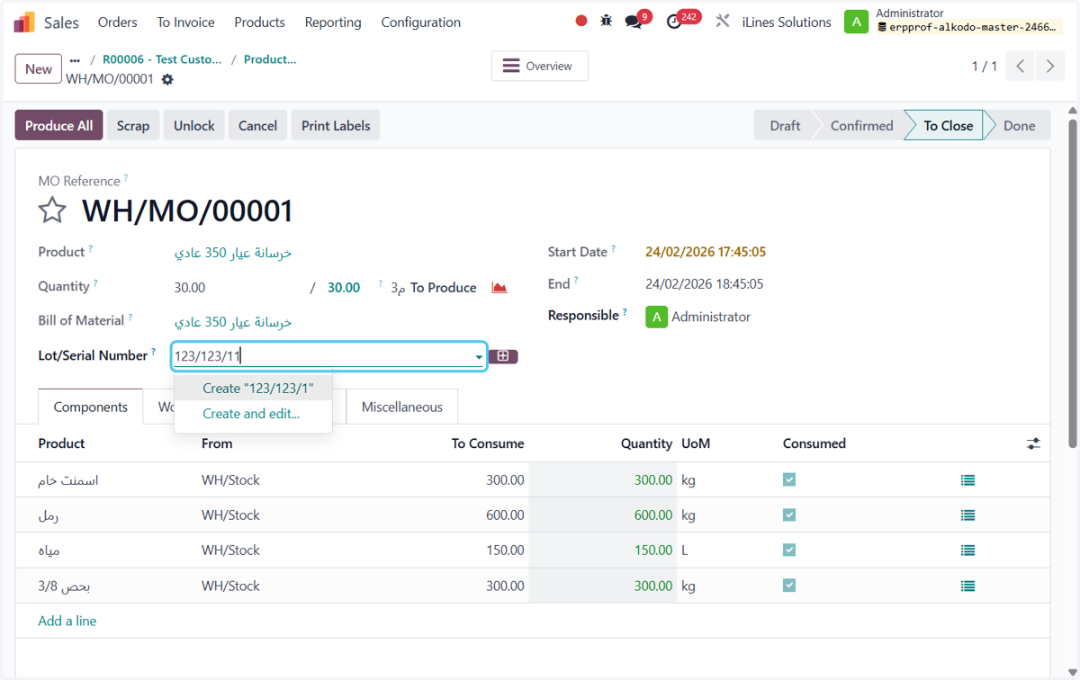The width and height of the screenshot is (1080, 680).
Task: Open the To Invoice menu
Action: click(x=185, y=22)
